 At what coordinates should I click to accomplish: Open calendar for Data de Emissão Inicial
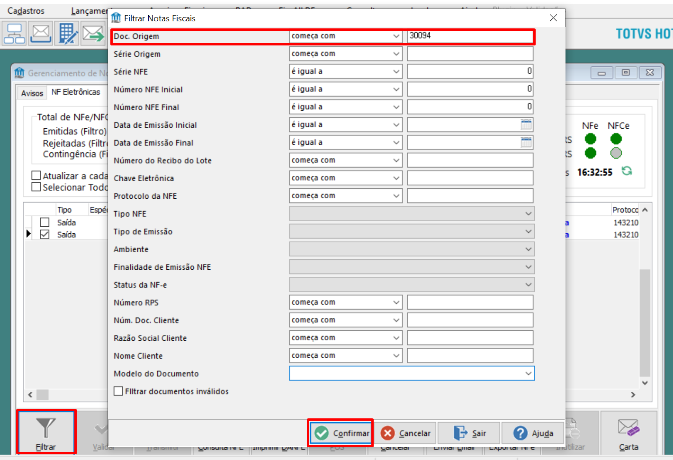click(x=526, y=125)
